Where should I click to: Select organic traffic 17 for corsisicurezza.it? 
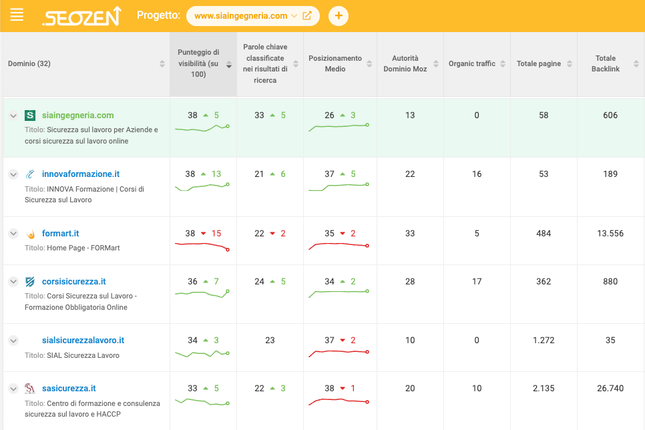coord(477,282)
